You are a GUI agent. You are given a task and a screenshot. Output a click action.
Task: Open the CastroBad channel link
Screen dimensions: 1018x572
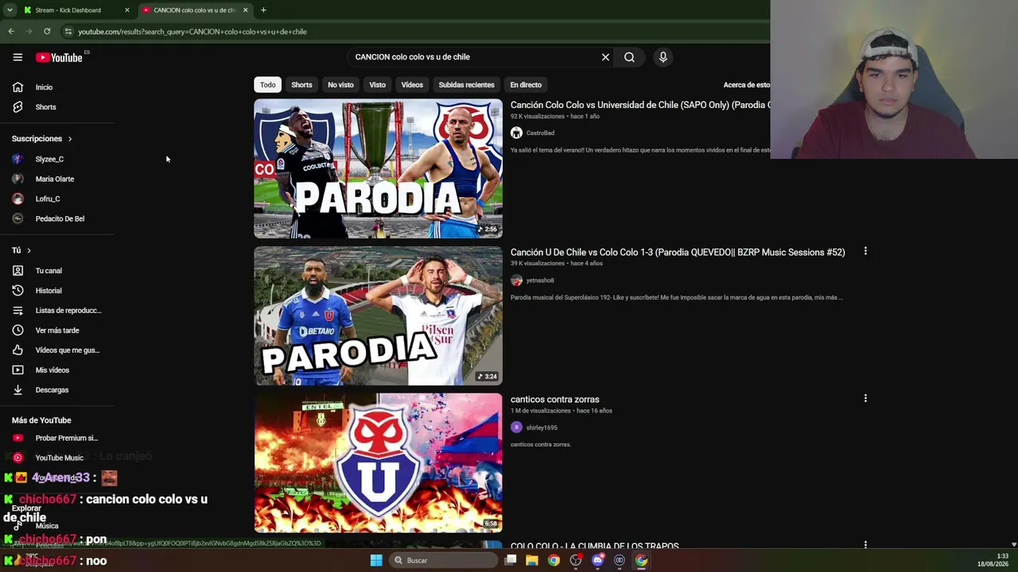point(540,133)
